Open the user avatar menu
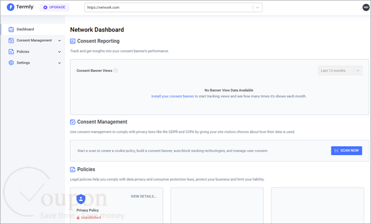The image size is (371, 224). click(x=366, y=8)
